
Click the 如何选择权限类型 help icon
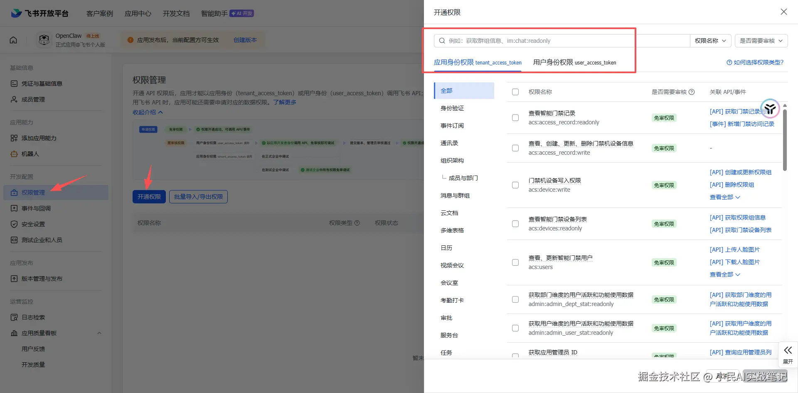(729, 62)
